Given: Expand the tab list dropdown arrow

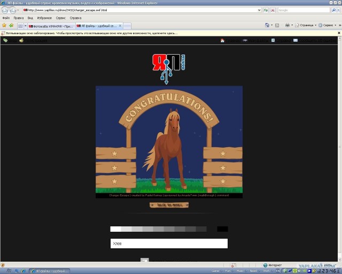Looking at the screenshot, I should coord(25,26).
